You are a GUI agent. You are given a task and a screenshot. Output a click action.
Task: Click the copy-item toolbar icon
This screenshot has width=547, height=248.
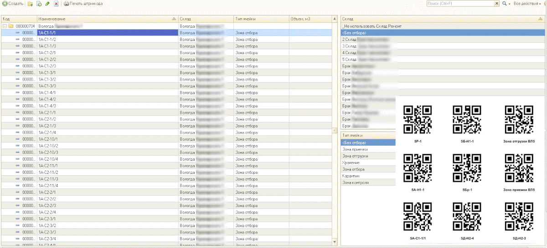point(39,3)
